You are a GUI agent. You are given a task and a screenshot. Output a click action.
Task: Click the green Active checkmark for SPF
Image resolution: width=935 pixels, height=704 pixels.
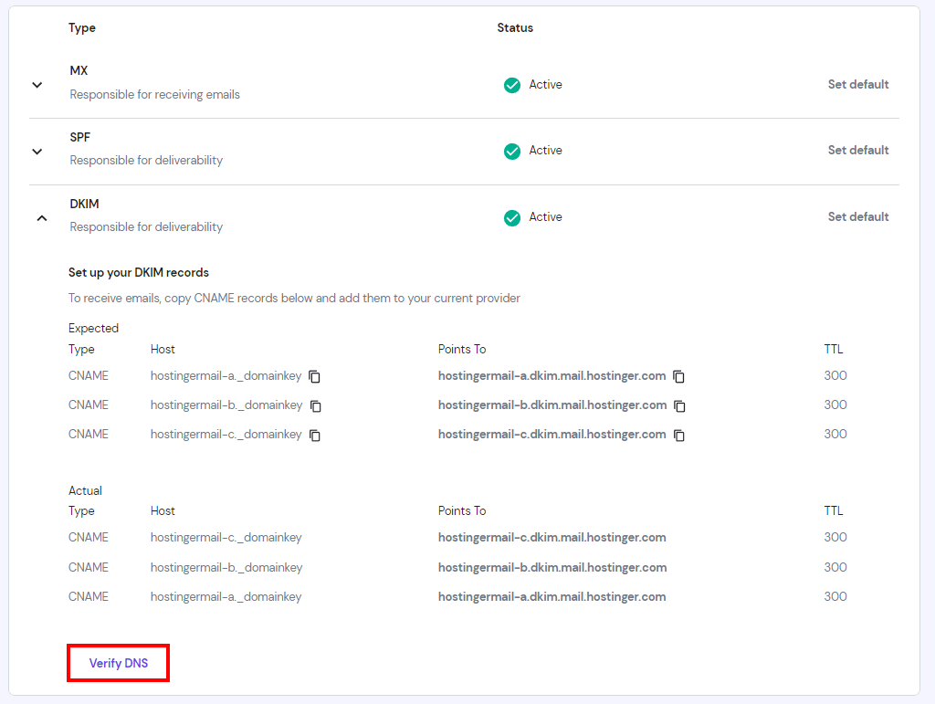pos(512,151)
